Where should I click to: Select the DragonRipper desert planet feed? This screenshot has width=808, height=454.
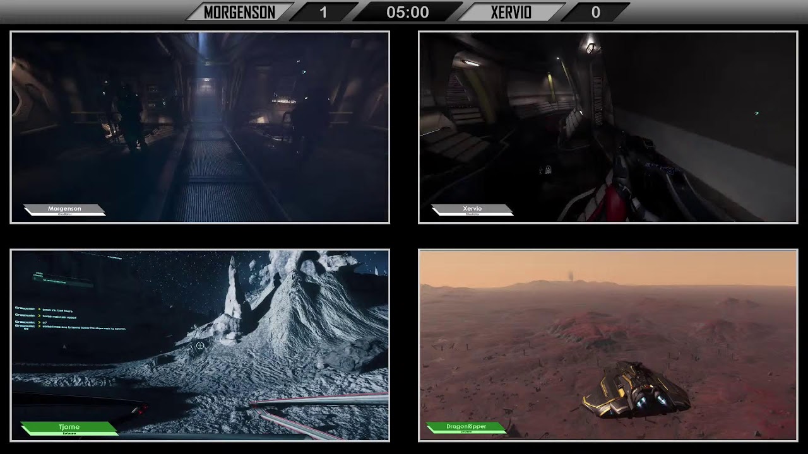608,345
